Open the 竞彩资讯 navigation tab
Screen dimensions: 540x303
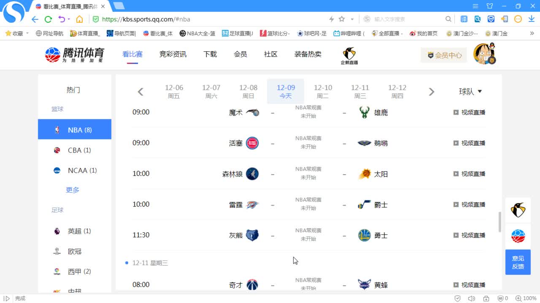pos(173,54)
